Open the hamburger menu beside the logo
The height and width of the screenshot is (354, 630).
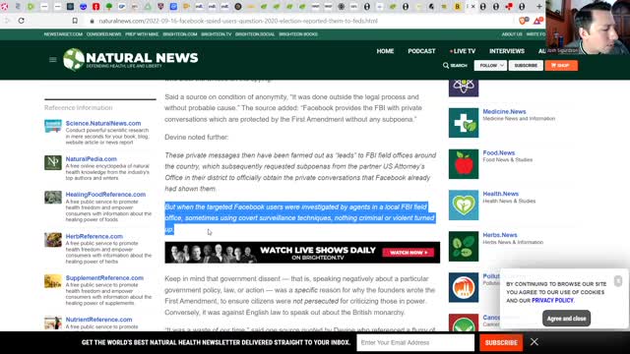(52, 60)
